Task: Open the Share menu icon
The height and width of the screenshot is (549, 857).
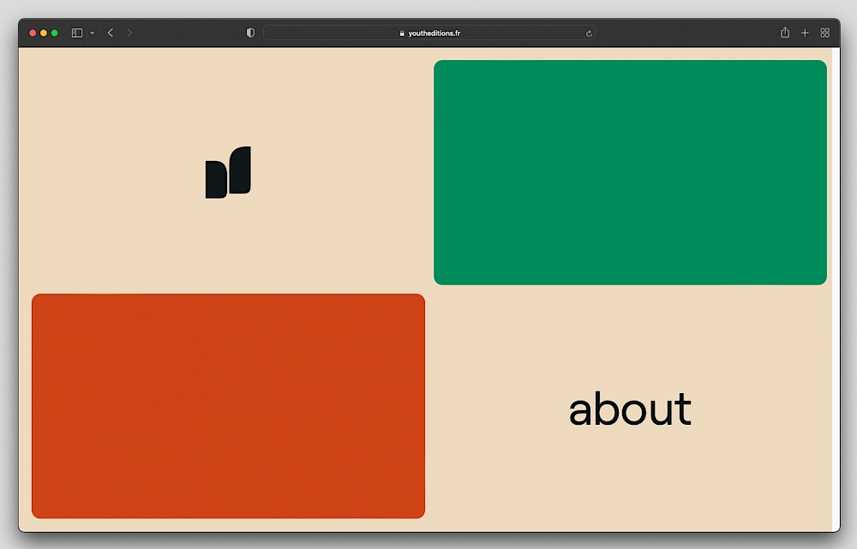Action: [x=785, y=33]
